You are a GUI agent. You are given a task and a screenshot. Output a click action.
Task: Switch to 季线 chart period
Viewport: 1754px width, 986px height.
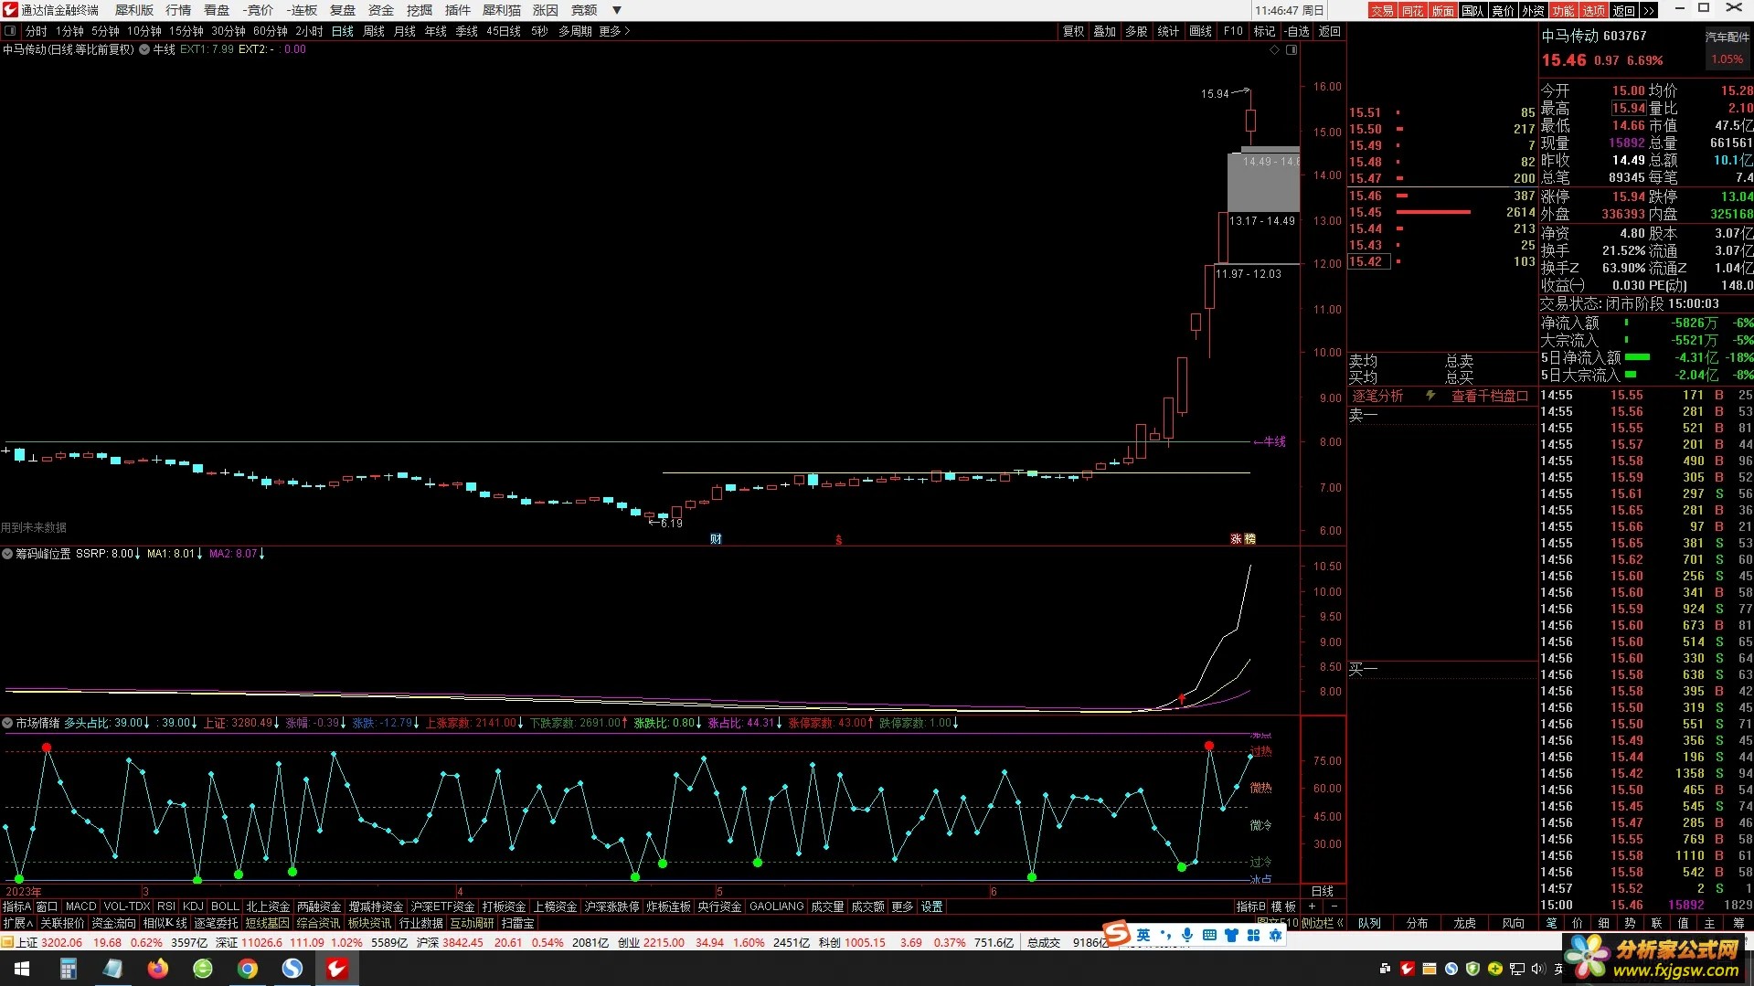click(467, 31)
